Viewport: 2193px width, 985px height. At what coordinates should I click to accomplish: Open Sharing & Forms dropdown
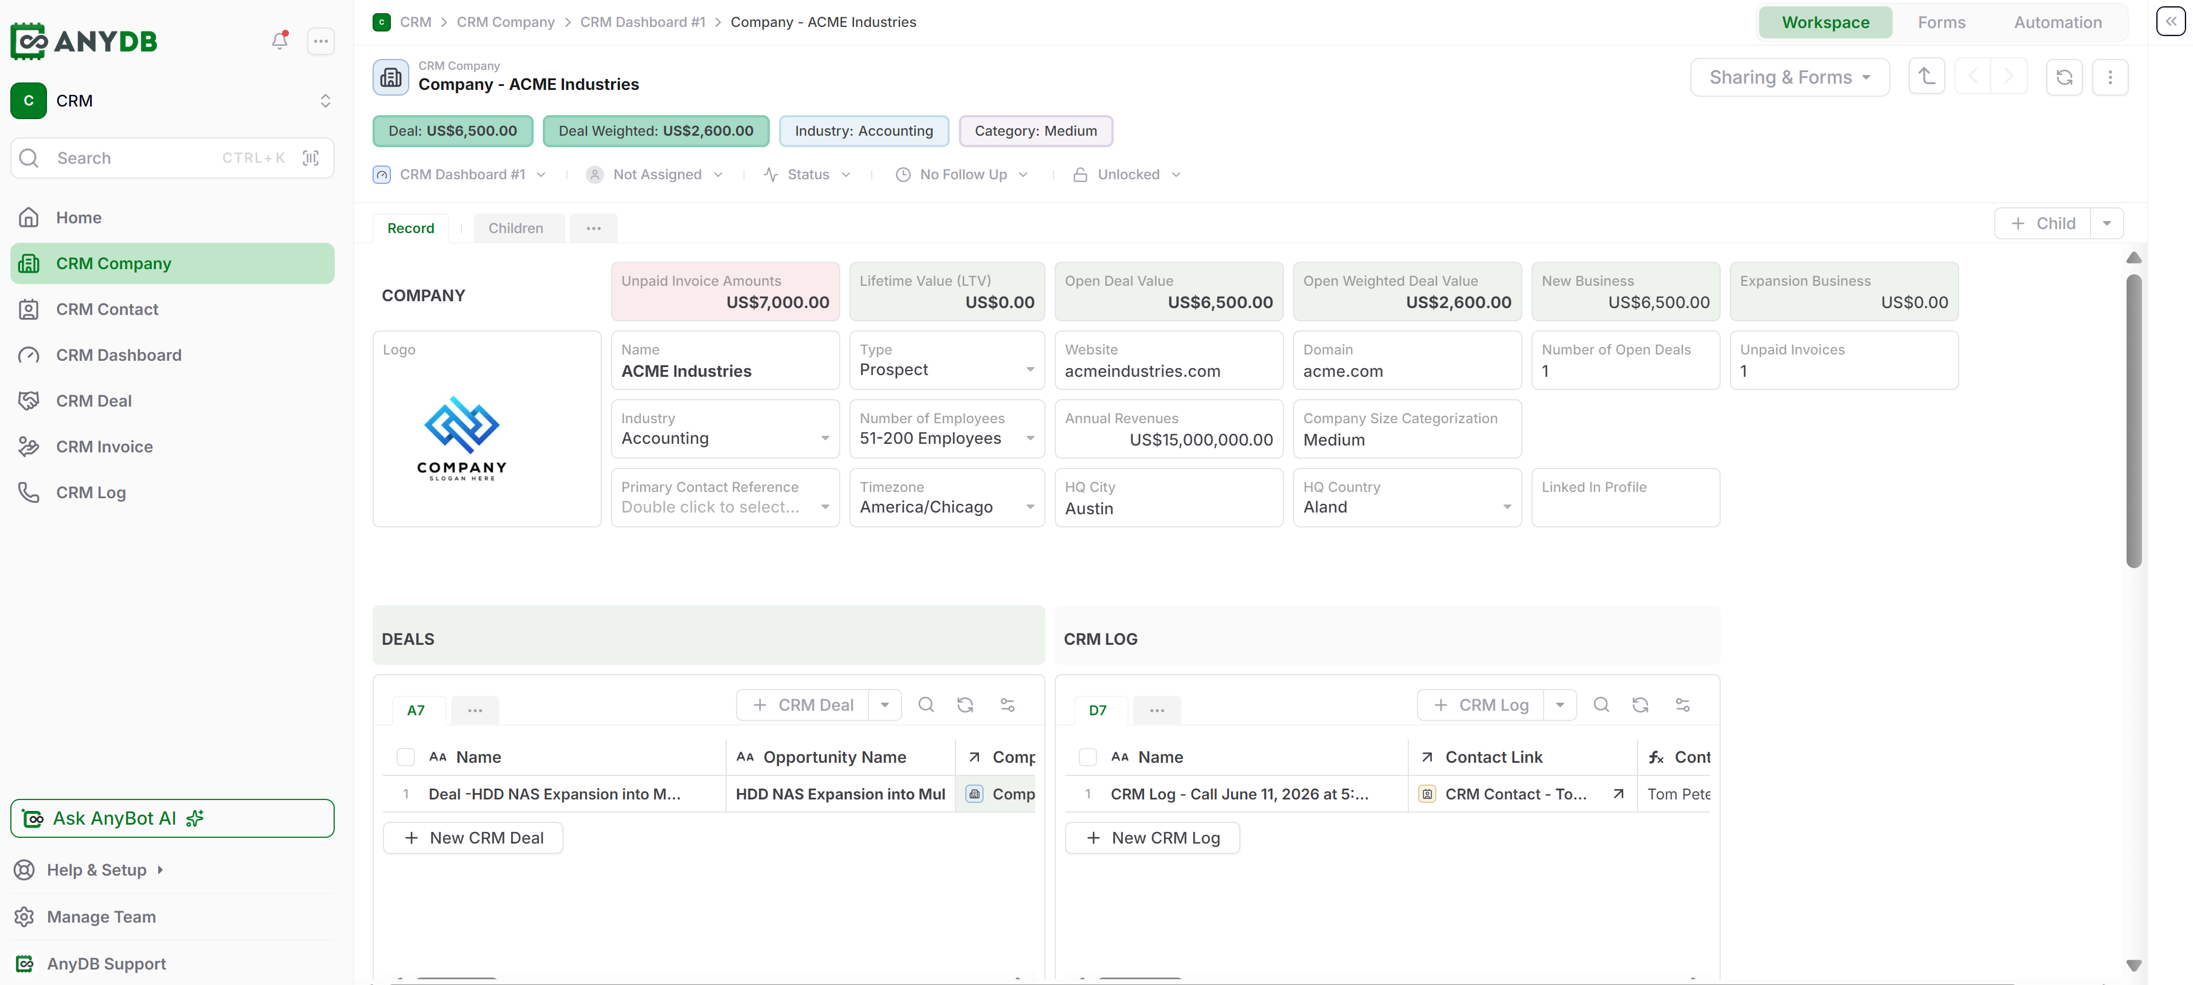1789,77
